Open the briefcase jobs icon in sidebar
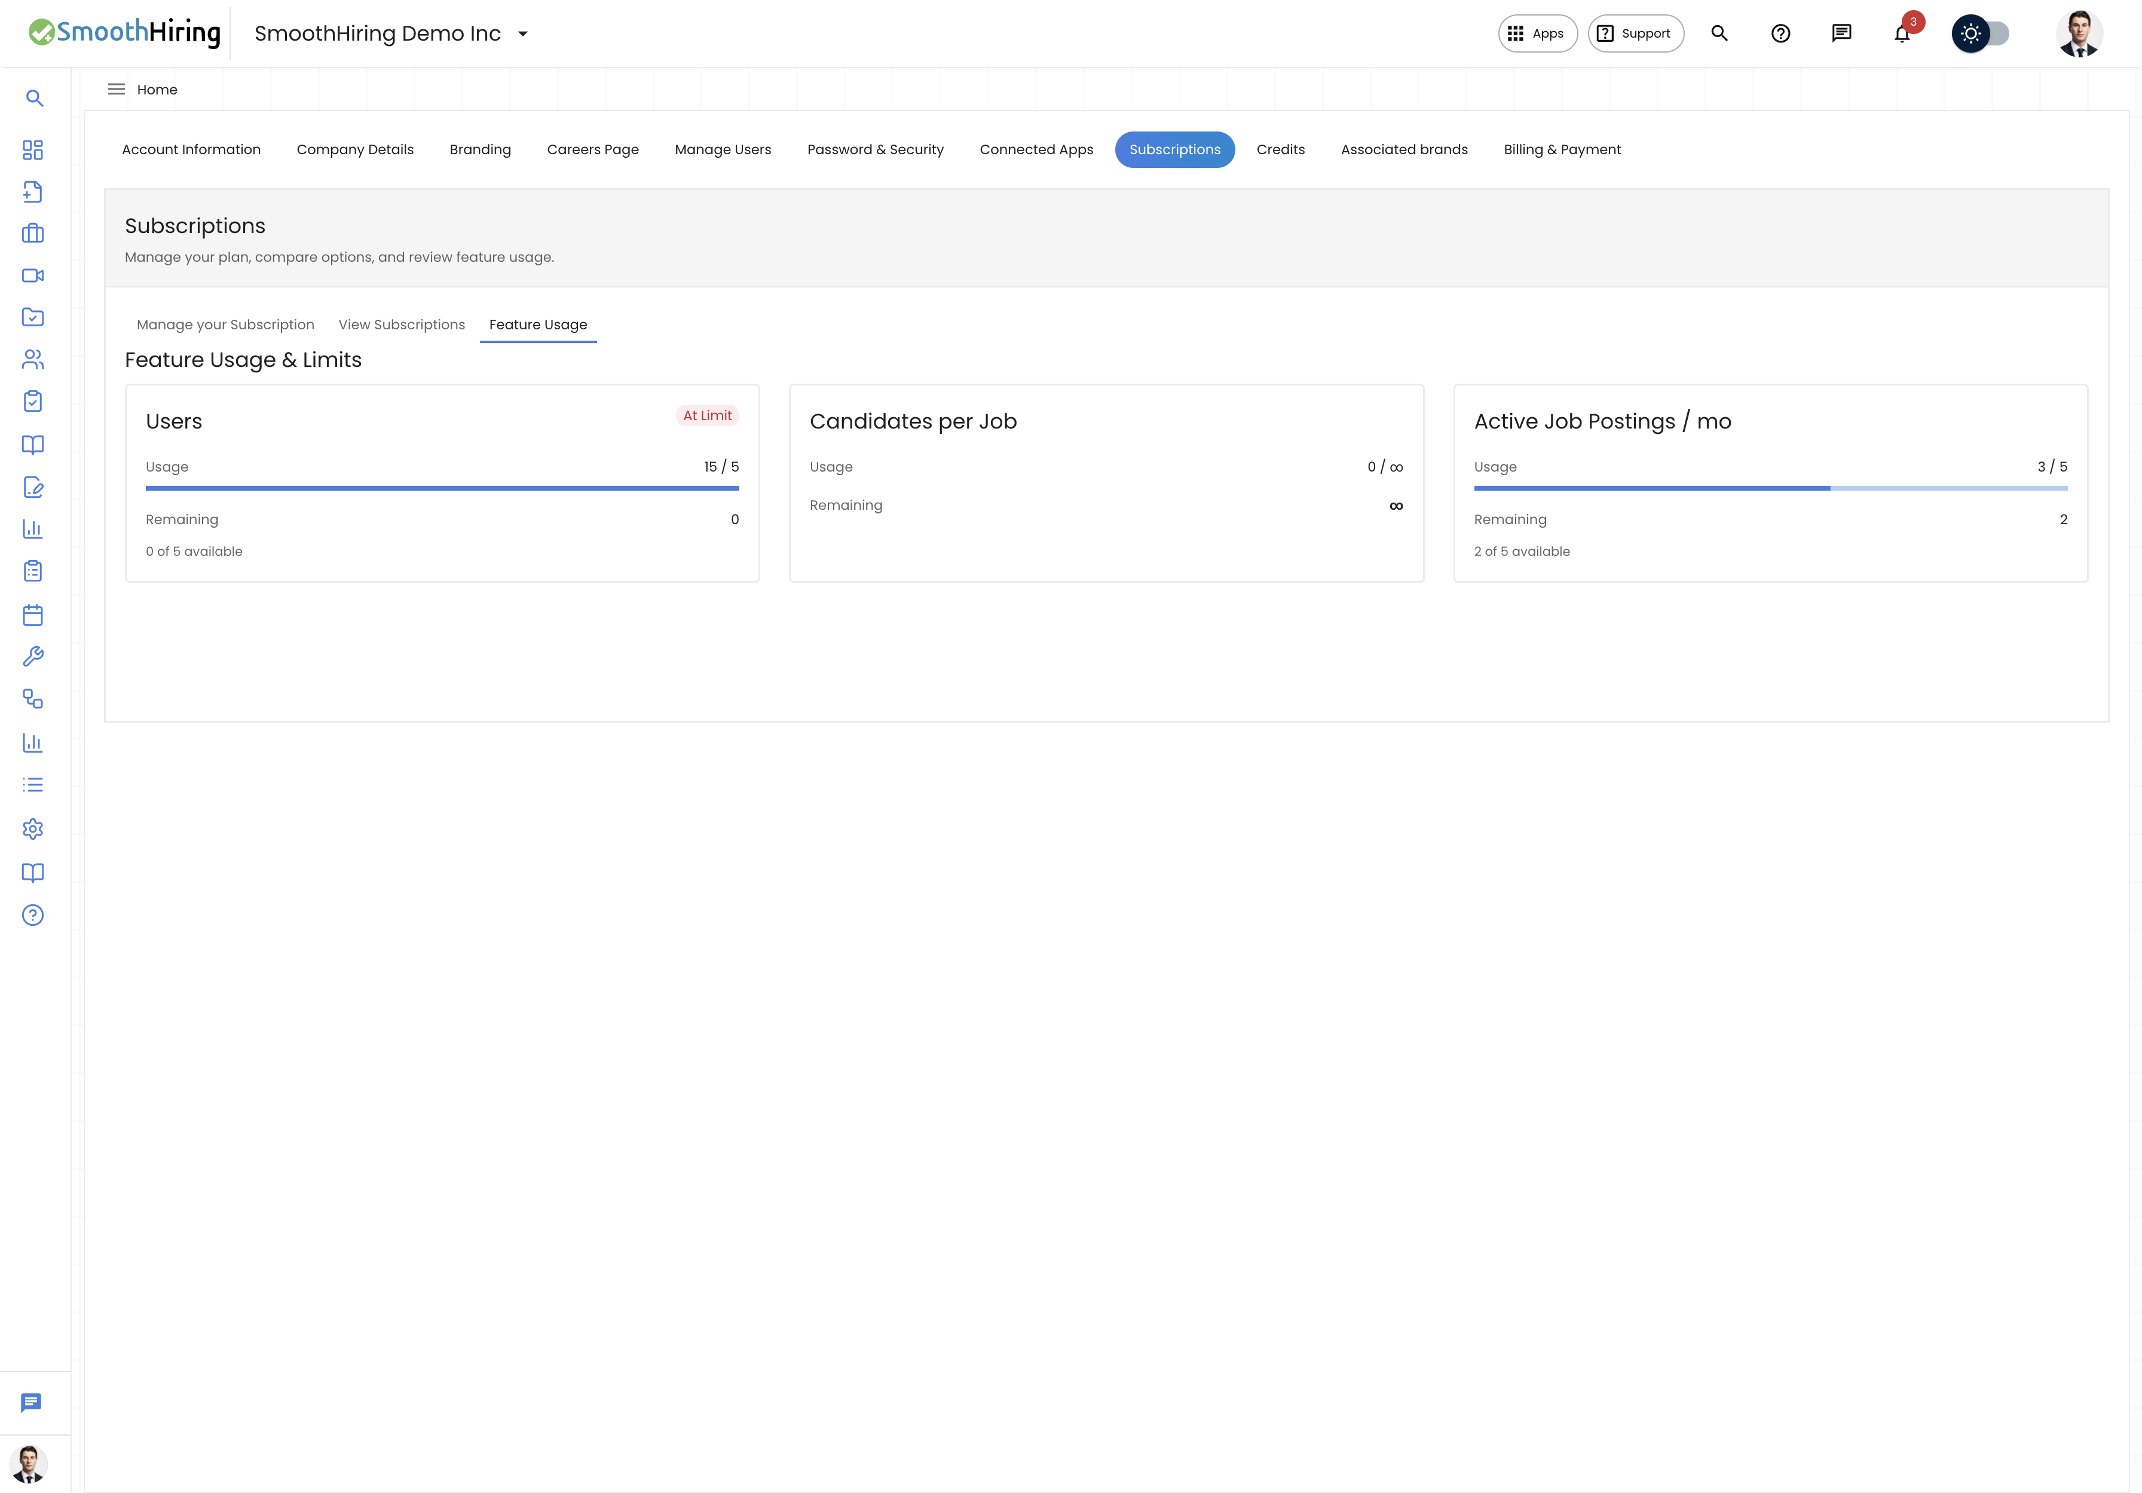This screenshot has height=1493, width=2142. 33,233
